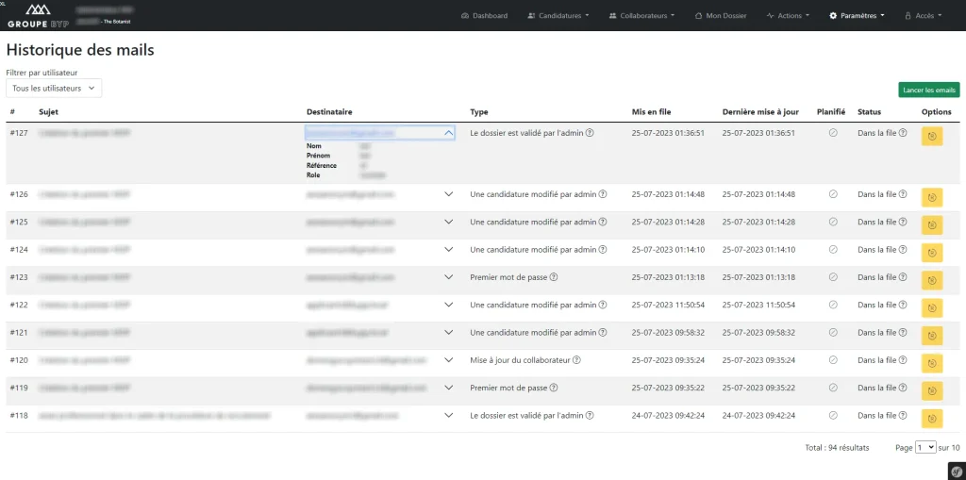Click the yellow resend button for mail #123
The height and width of the screenshot is (480, 966).
point(931,280)
